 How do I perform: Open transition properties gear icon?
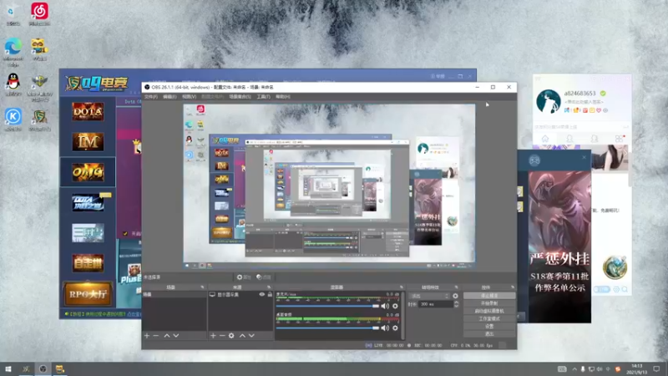coord(455,296)
